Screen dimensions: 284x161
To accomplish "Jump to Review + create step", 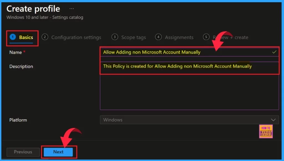I will pos(226,37).
